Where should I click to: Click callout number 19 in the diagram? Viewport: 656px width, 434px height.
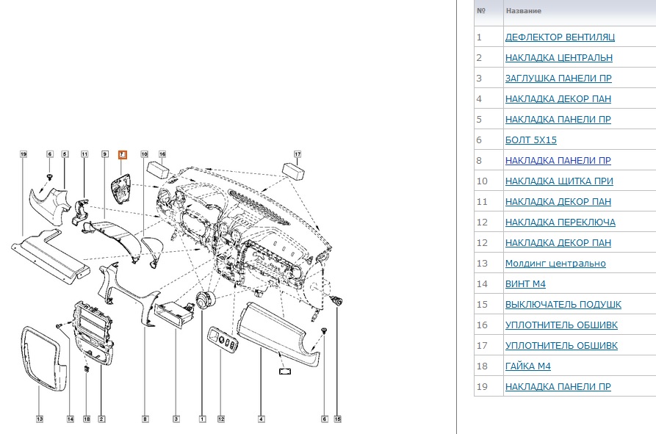click(24, 154)
